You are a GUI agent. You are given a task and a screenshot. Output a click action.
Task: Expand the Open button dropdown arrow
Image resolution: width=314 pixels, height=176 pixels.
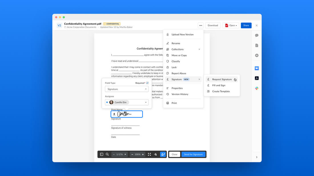pos(236,26)
